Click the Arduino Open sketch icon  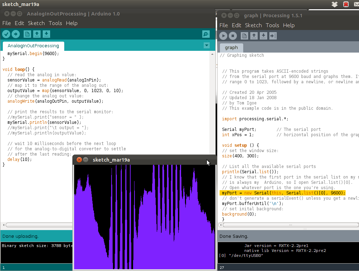point(37,34)
